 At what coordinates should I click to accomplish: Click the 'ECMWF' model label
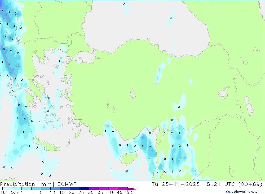pyautogui.click(x=67, y=184)
